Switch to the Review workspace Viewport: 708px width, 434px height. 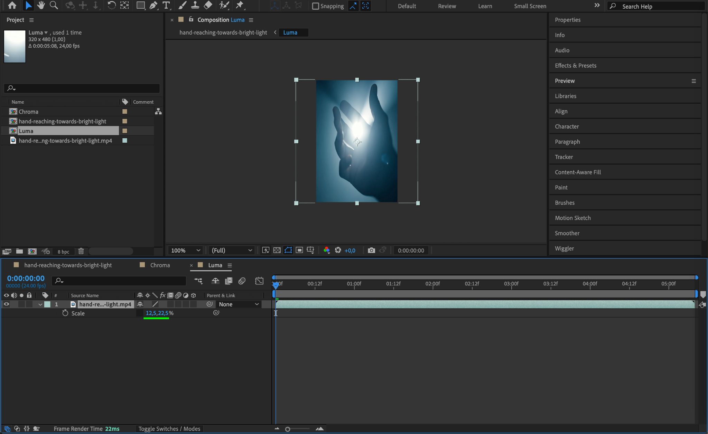(447, 6)
